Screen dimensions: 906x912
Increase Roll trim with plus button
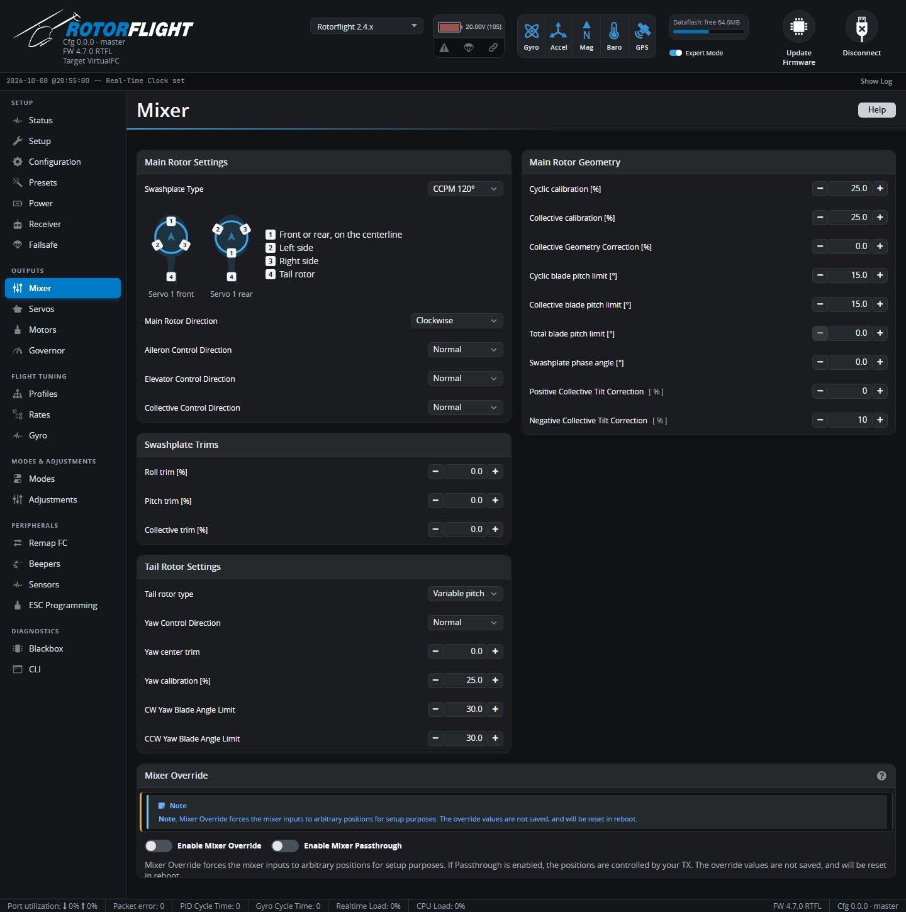pyautogui.click(x=495, y=472)
